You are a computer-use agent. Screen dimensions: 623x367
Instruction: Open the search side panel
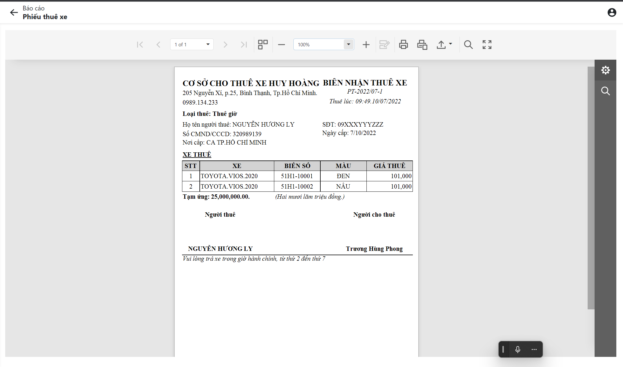coord(605,91)
